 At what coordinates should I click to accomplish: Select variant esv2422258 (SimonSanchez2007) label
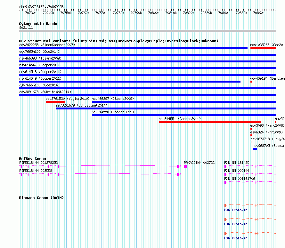[x=47, y=45]
